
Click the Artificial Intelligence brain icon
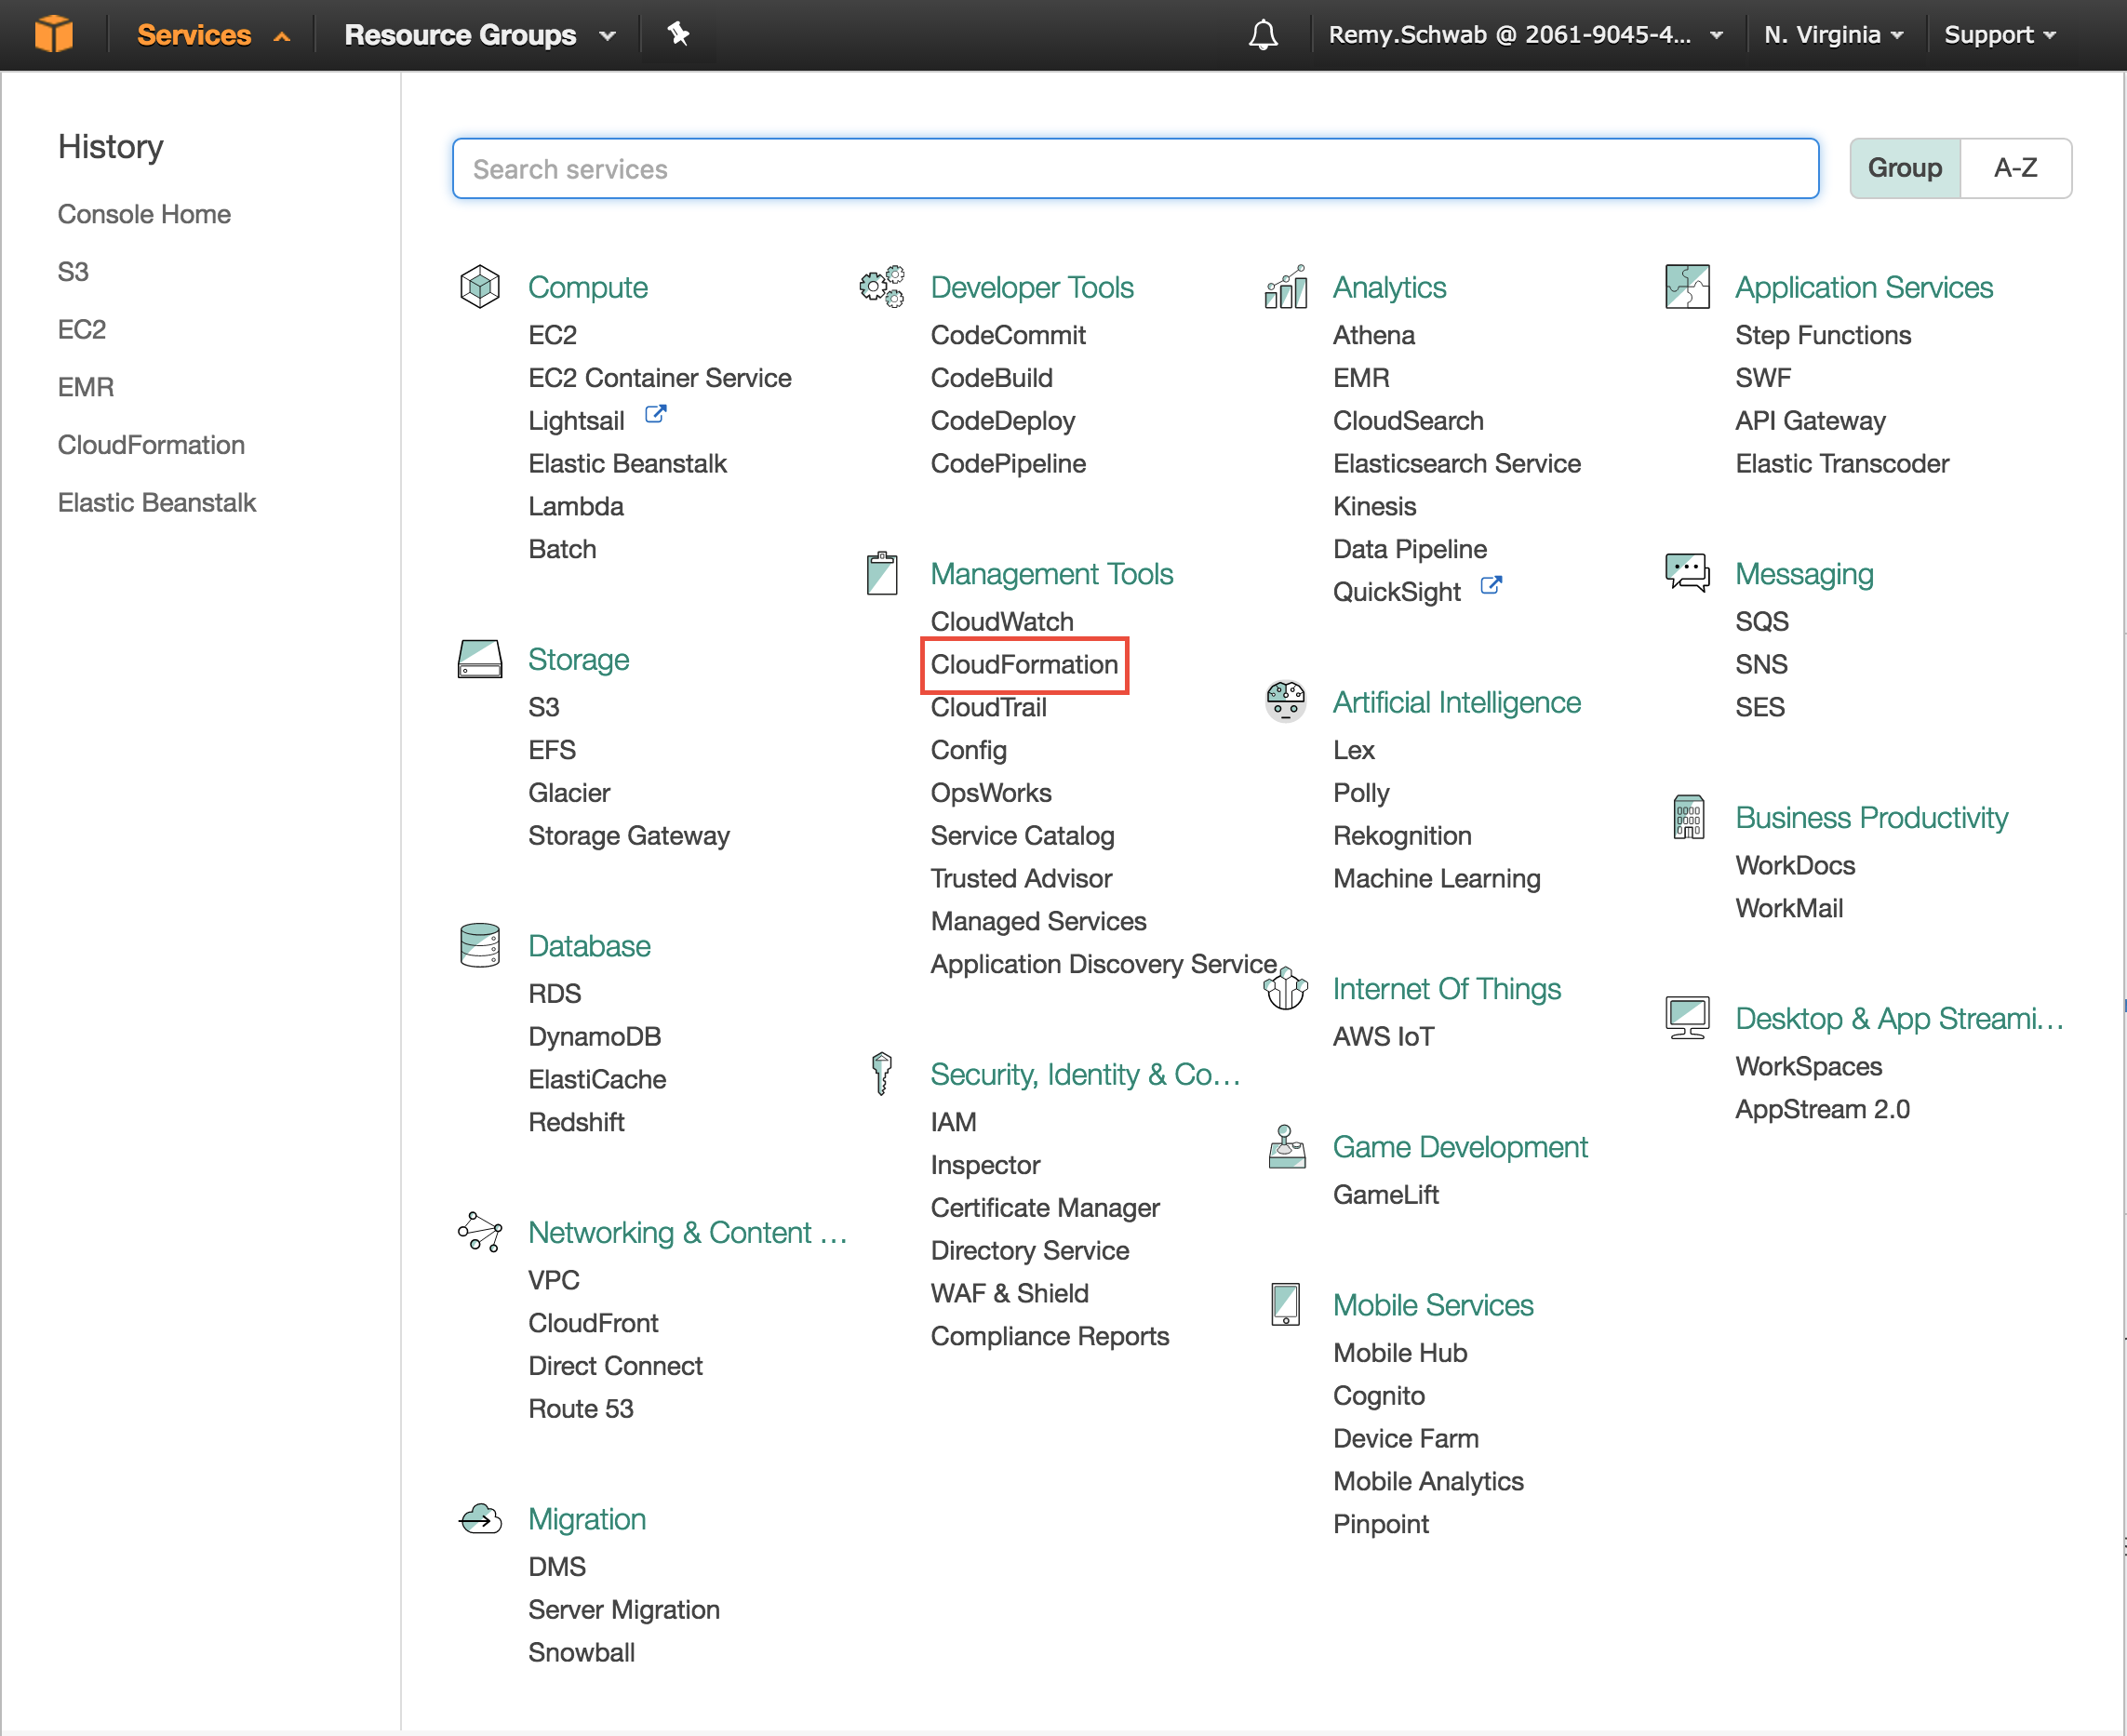1286,702
